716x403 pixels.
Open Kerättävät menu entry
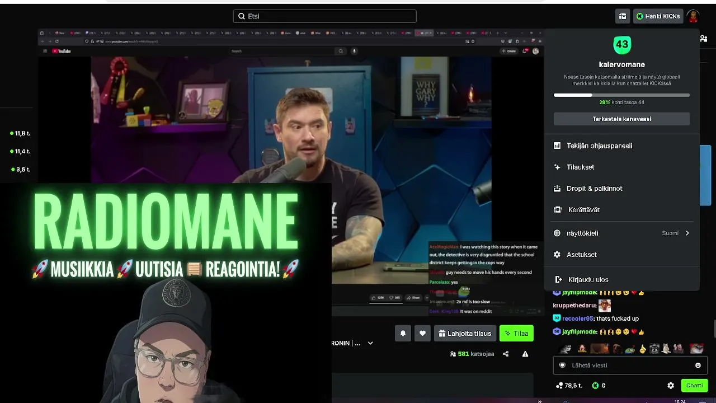pyautogui.click(x=621, y=209)
